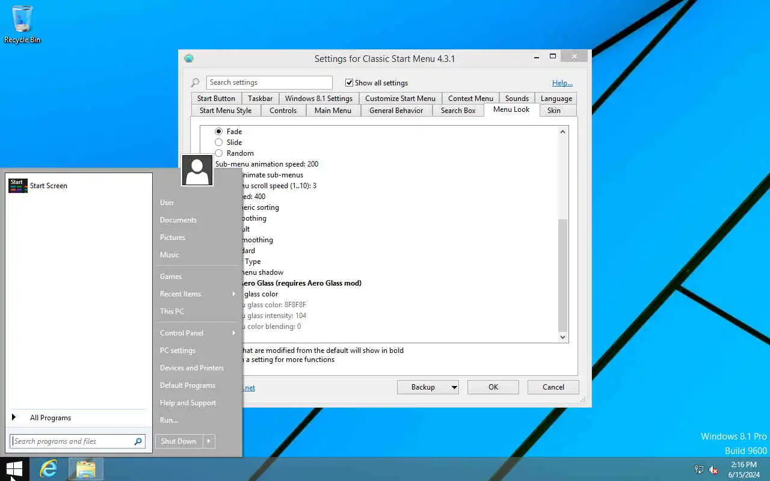Click the magnifier icon beside Search settings
Screen dimensions: 770x481
click(195, 83)
